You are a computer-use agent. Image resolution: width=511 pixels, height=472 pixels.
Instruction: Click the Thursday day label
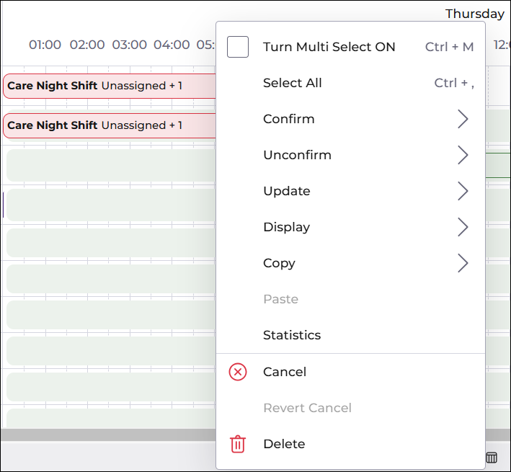point(475,14)
